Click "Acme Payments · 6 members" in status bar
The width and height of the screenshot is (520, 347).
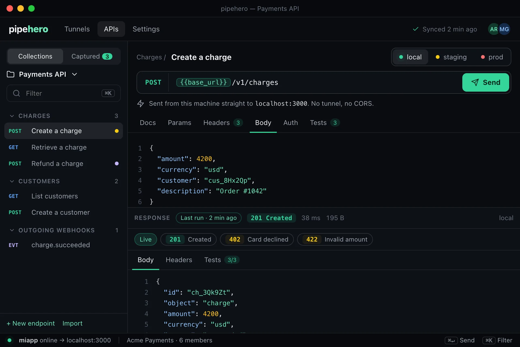pyautogui.click(x=170, y=340)
